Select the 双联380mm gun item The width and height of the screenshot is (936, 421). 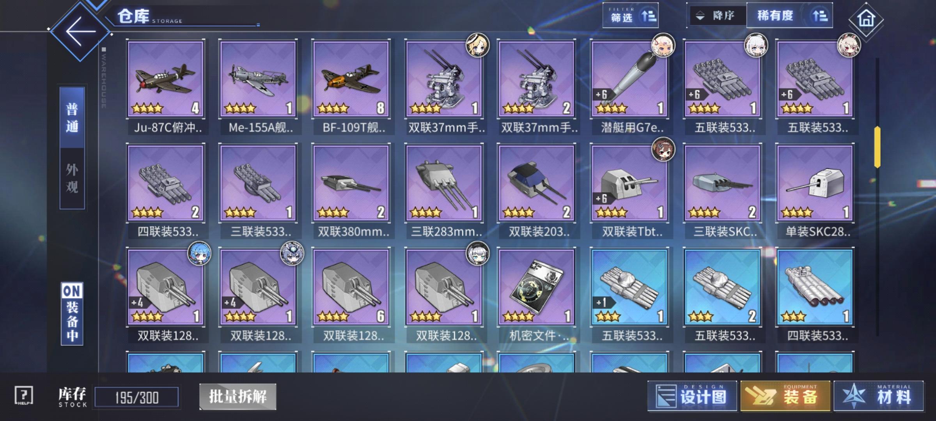pos(352,191)
